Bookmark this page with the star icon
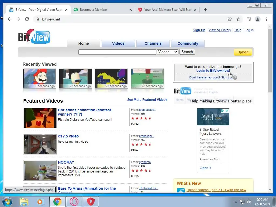 coord(238,19)
